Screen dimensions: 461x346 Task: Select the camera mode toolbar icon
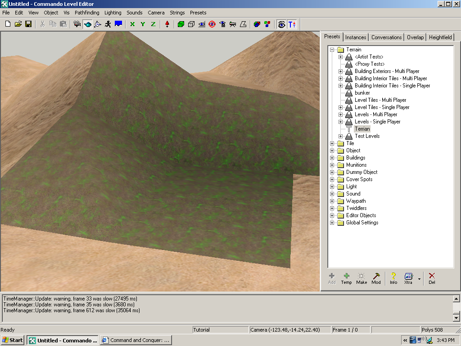77,24
